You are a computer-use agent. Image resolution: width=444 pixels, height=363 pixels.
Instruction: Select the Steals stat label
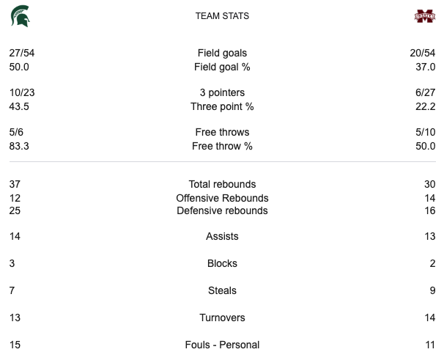pyautogui.click(x=222, y=290)
